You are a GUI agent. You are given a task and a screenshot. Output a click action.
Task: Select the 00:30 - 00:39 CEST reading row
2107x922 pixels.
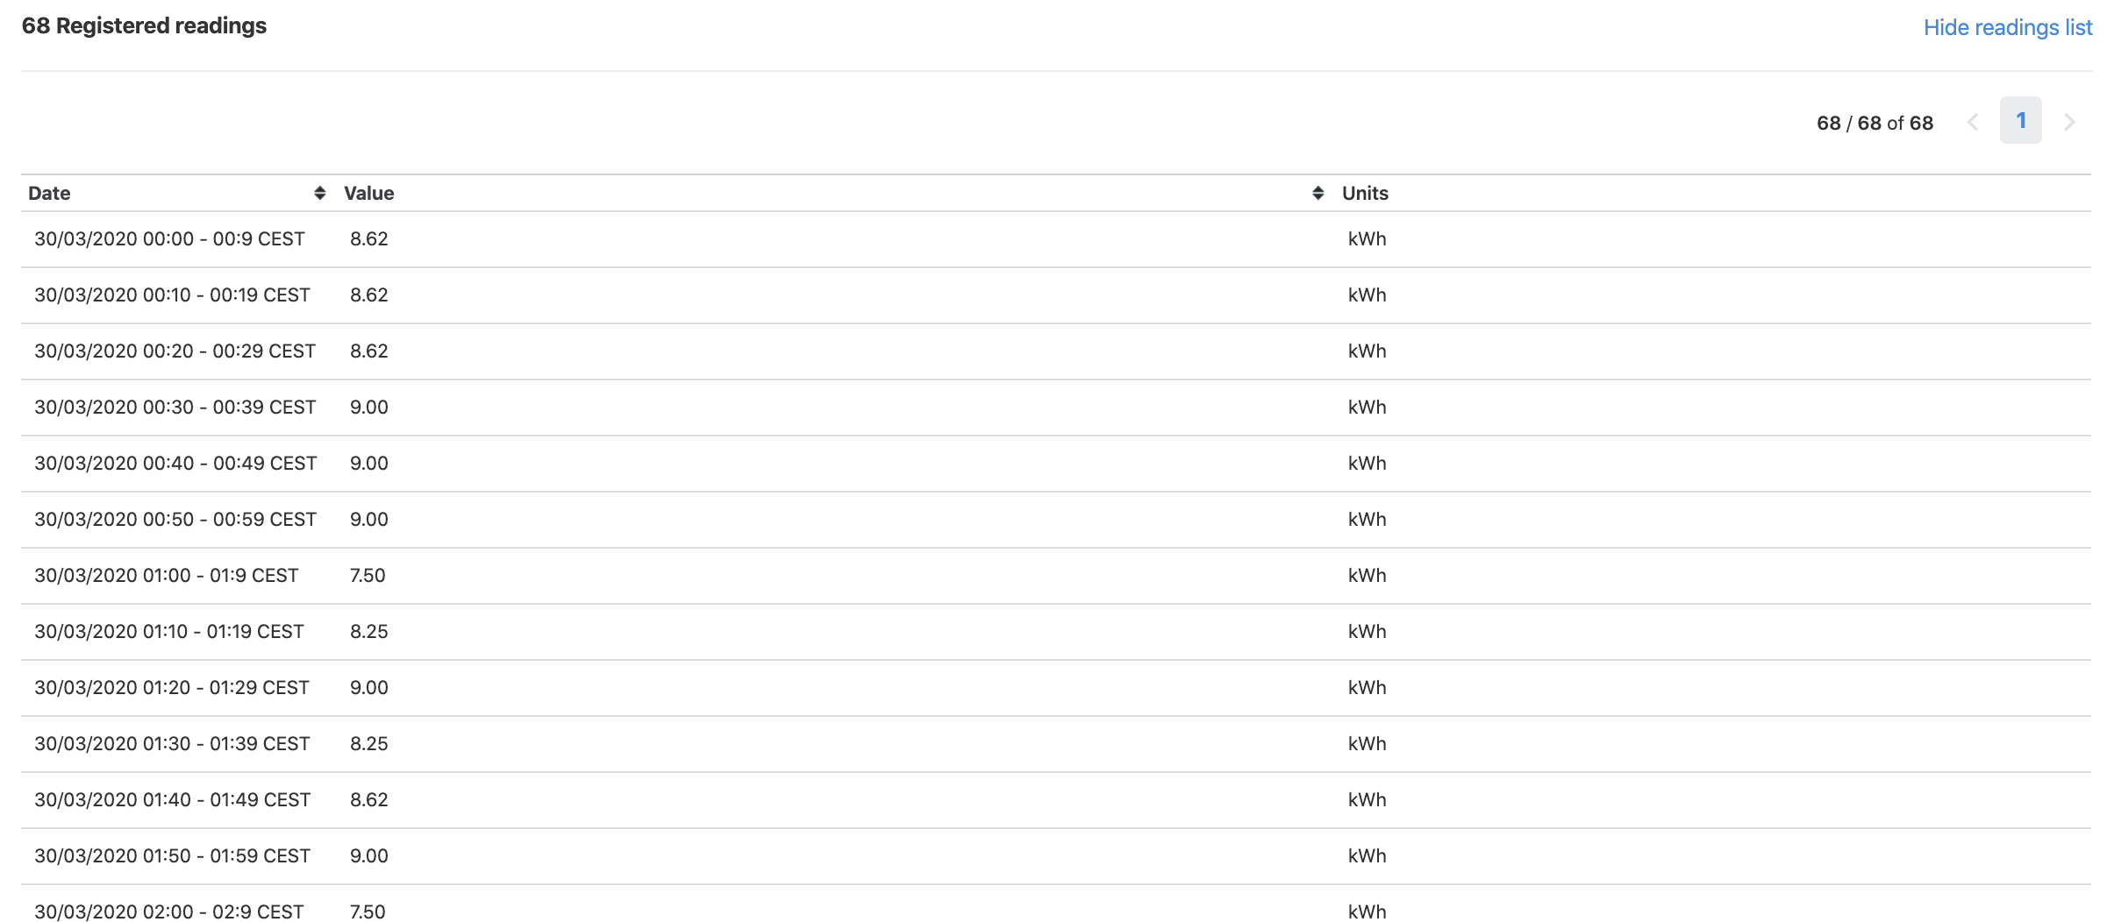(175, 408)
